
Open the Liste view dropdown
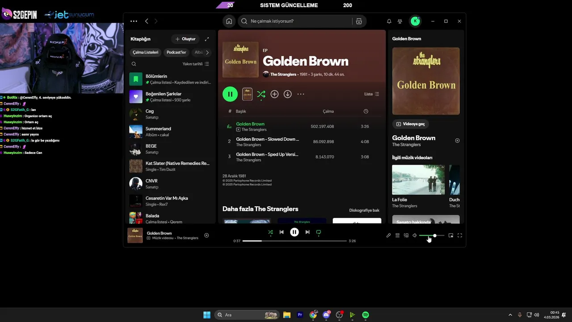(372, 94)
